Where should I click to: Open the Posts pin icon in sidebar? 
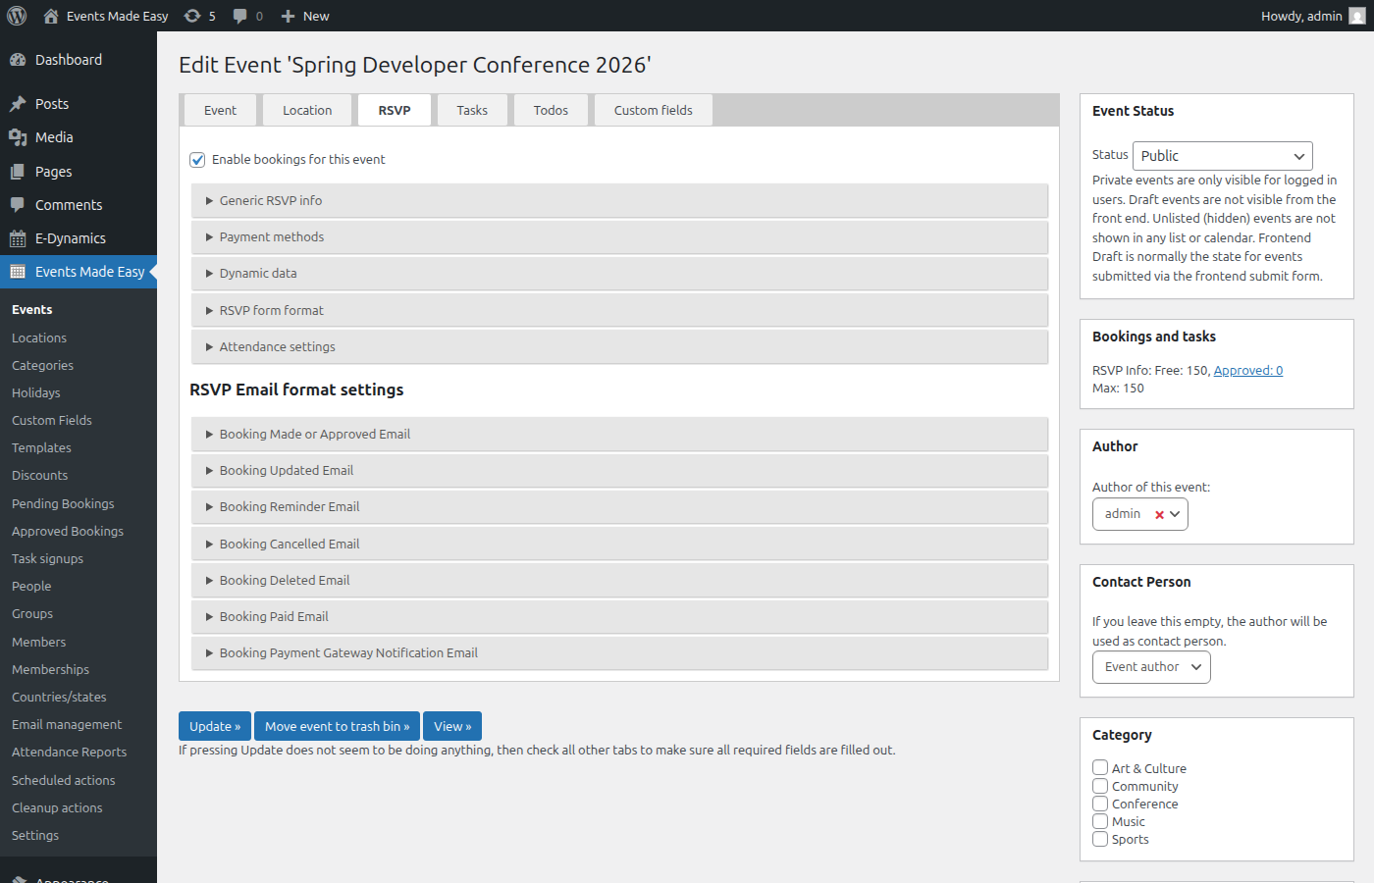pos(18,103)
